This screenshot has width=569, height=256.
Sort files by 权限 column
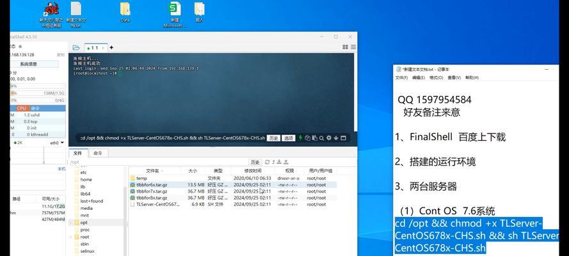[x=289, y=171]
